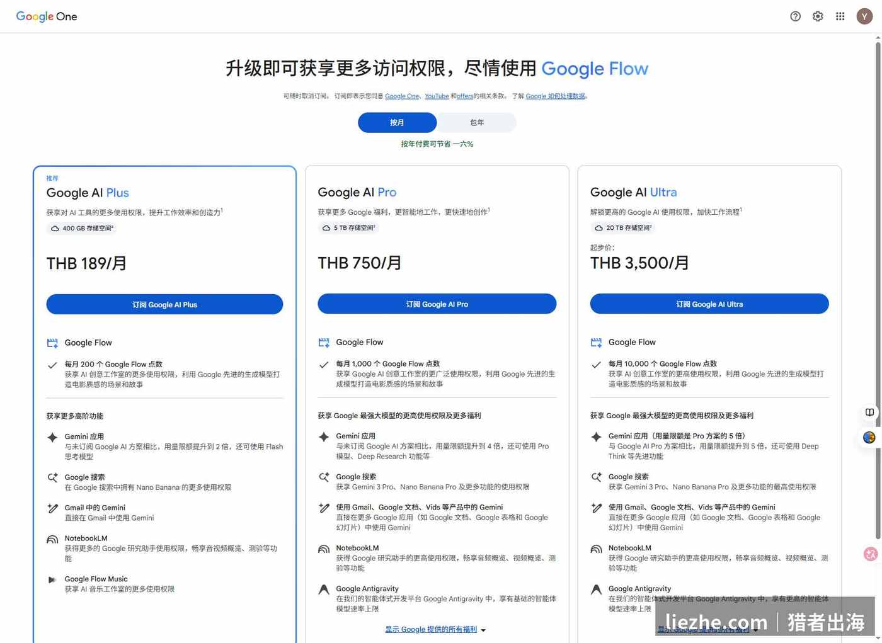Click the dropdown arrow beside Pro benefits link
This screenshot has height=643, width=882.
click(x=483, y=630)
